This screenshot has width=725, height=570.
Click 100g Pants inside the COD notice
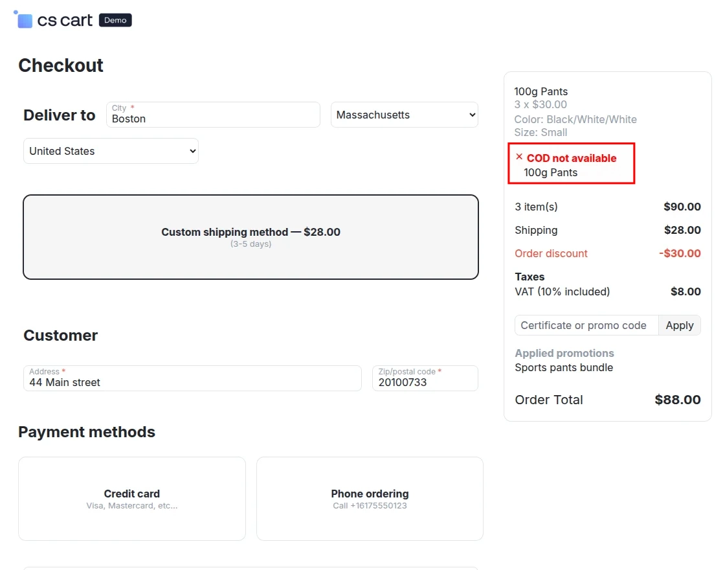tap(551, 172)
